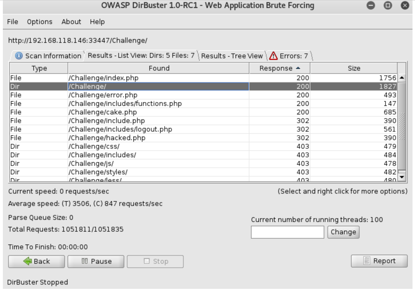Sort by the Found column header

[x=159, y=68]
